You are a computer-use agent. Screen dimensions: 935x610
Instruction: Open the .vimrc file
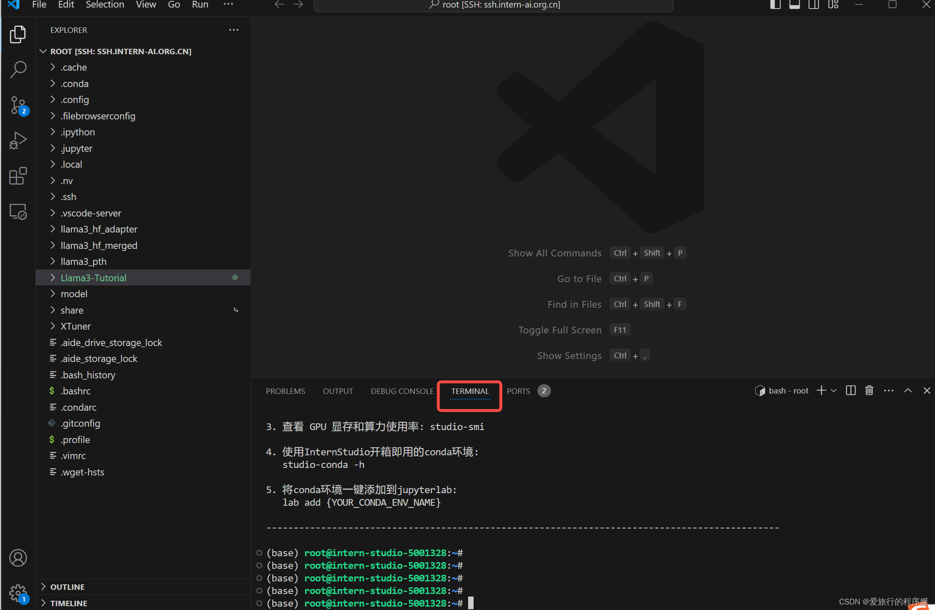[x=143, y=456]
